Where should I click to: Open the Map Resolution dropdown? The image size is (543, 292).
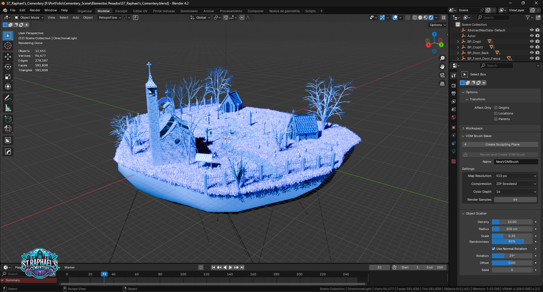click(516, 176)
